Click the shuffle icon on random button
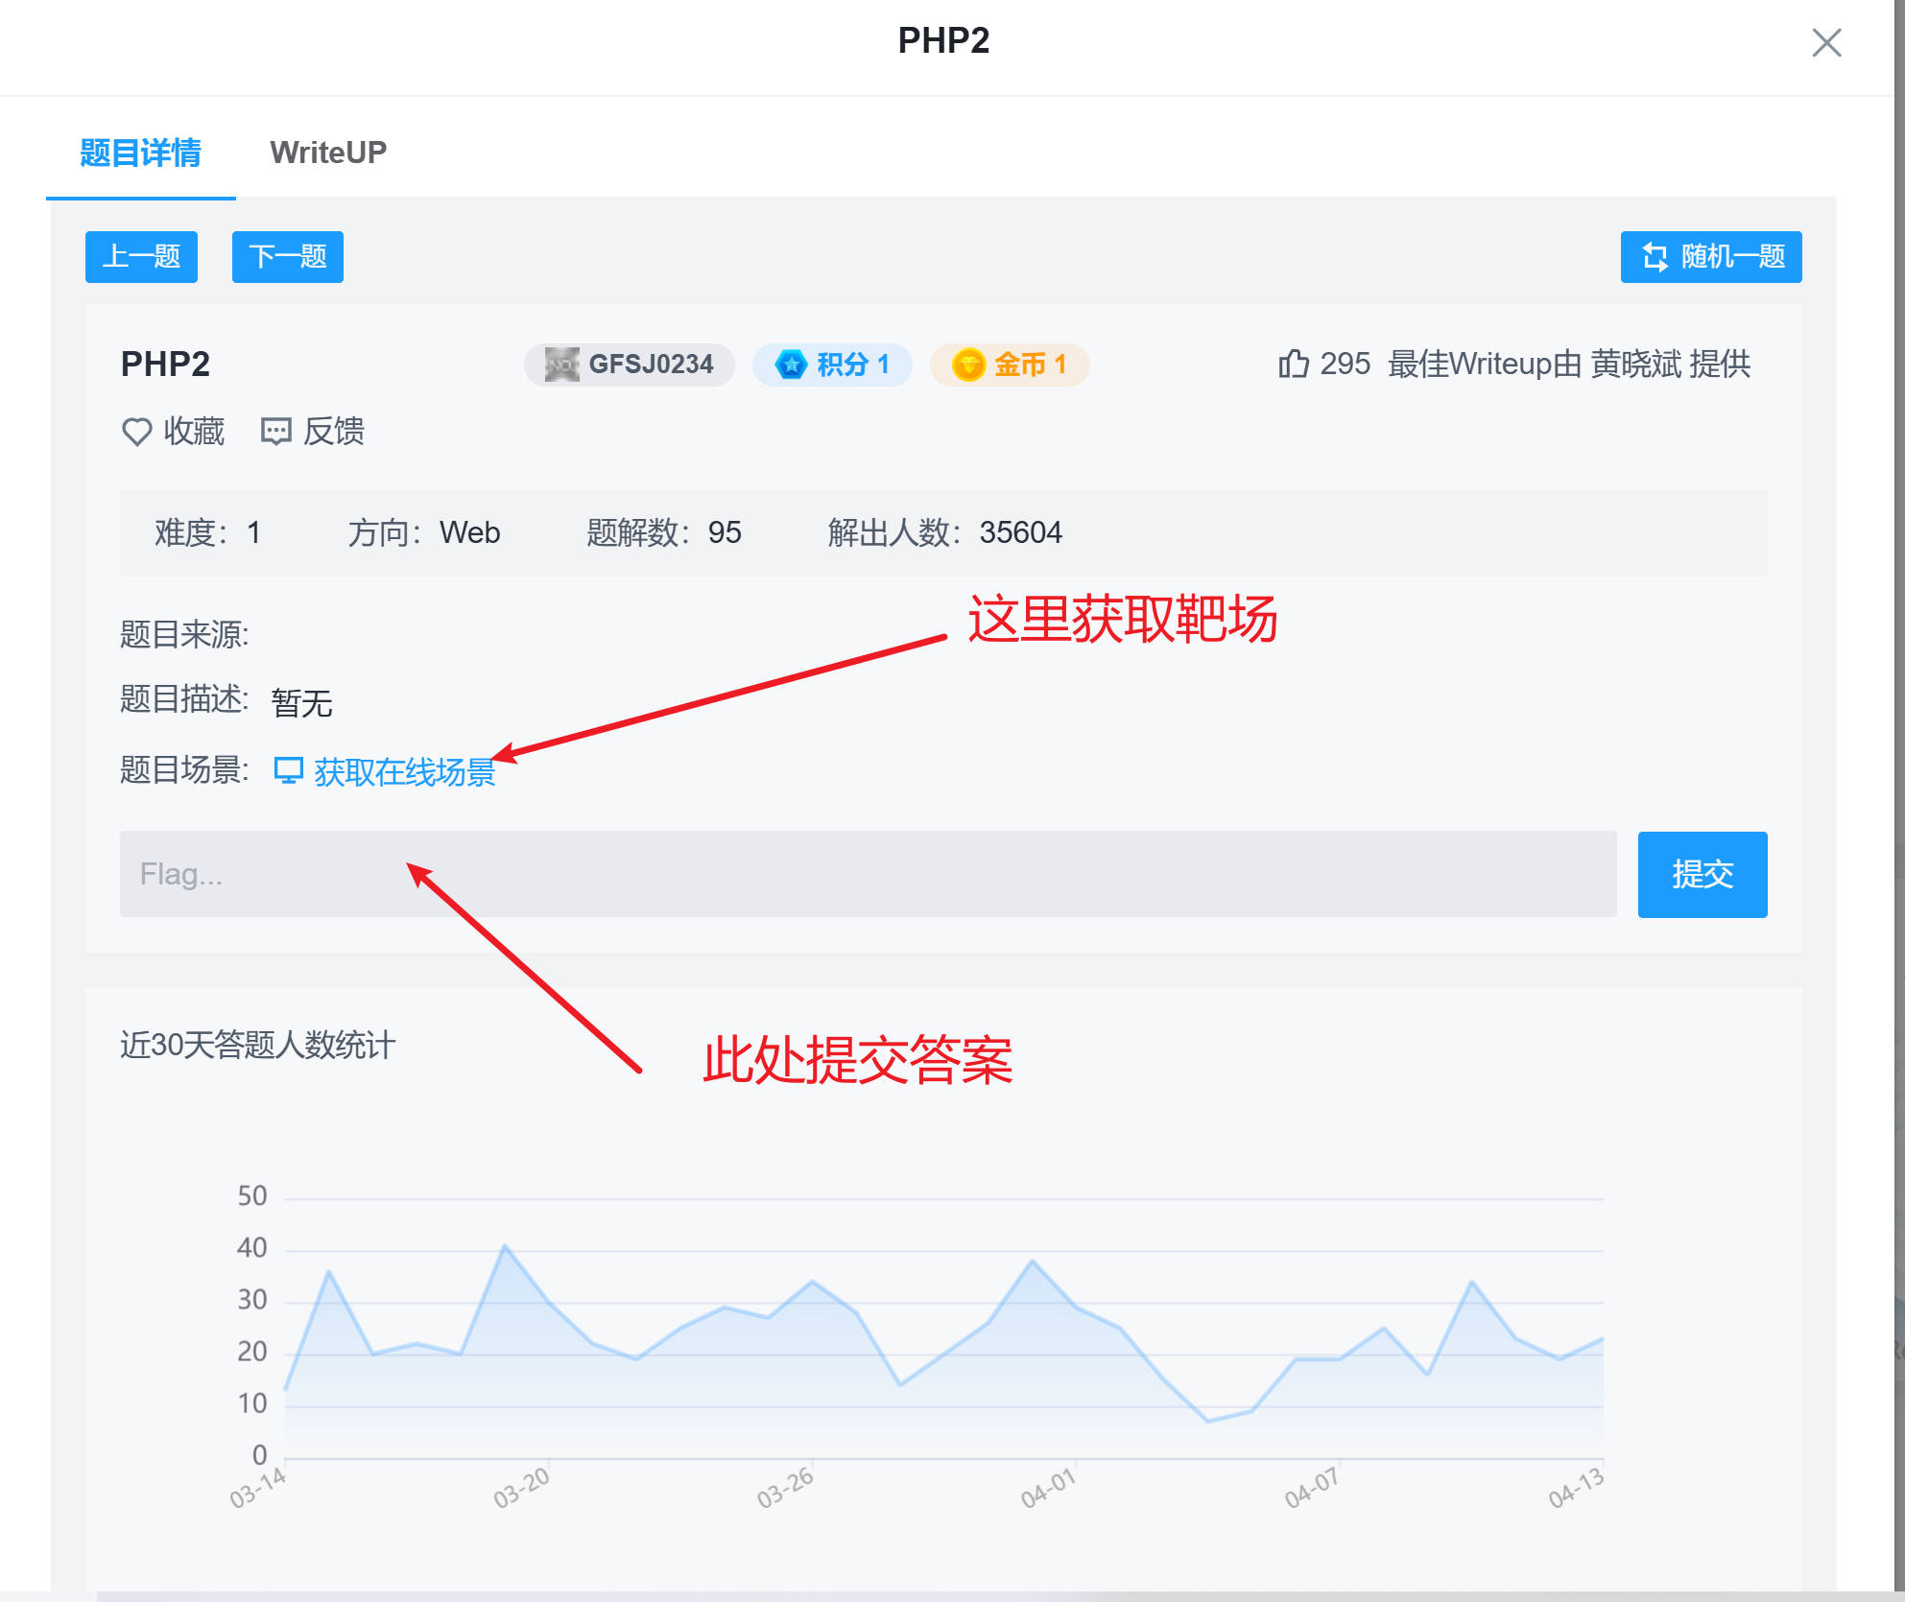 pos(1655,257)
